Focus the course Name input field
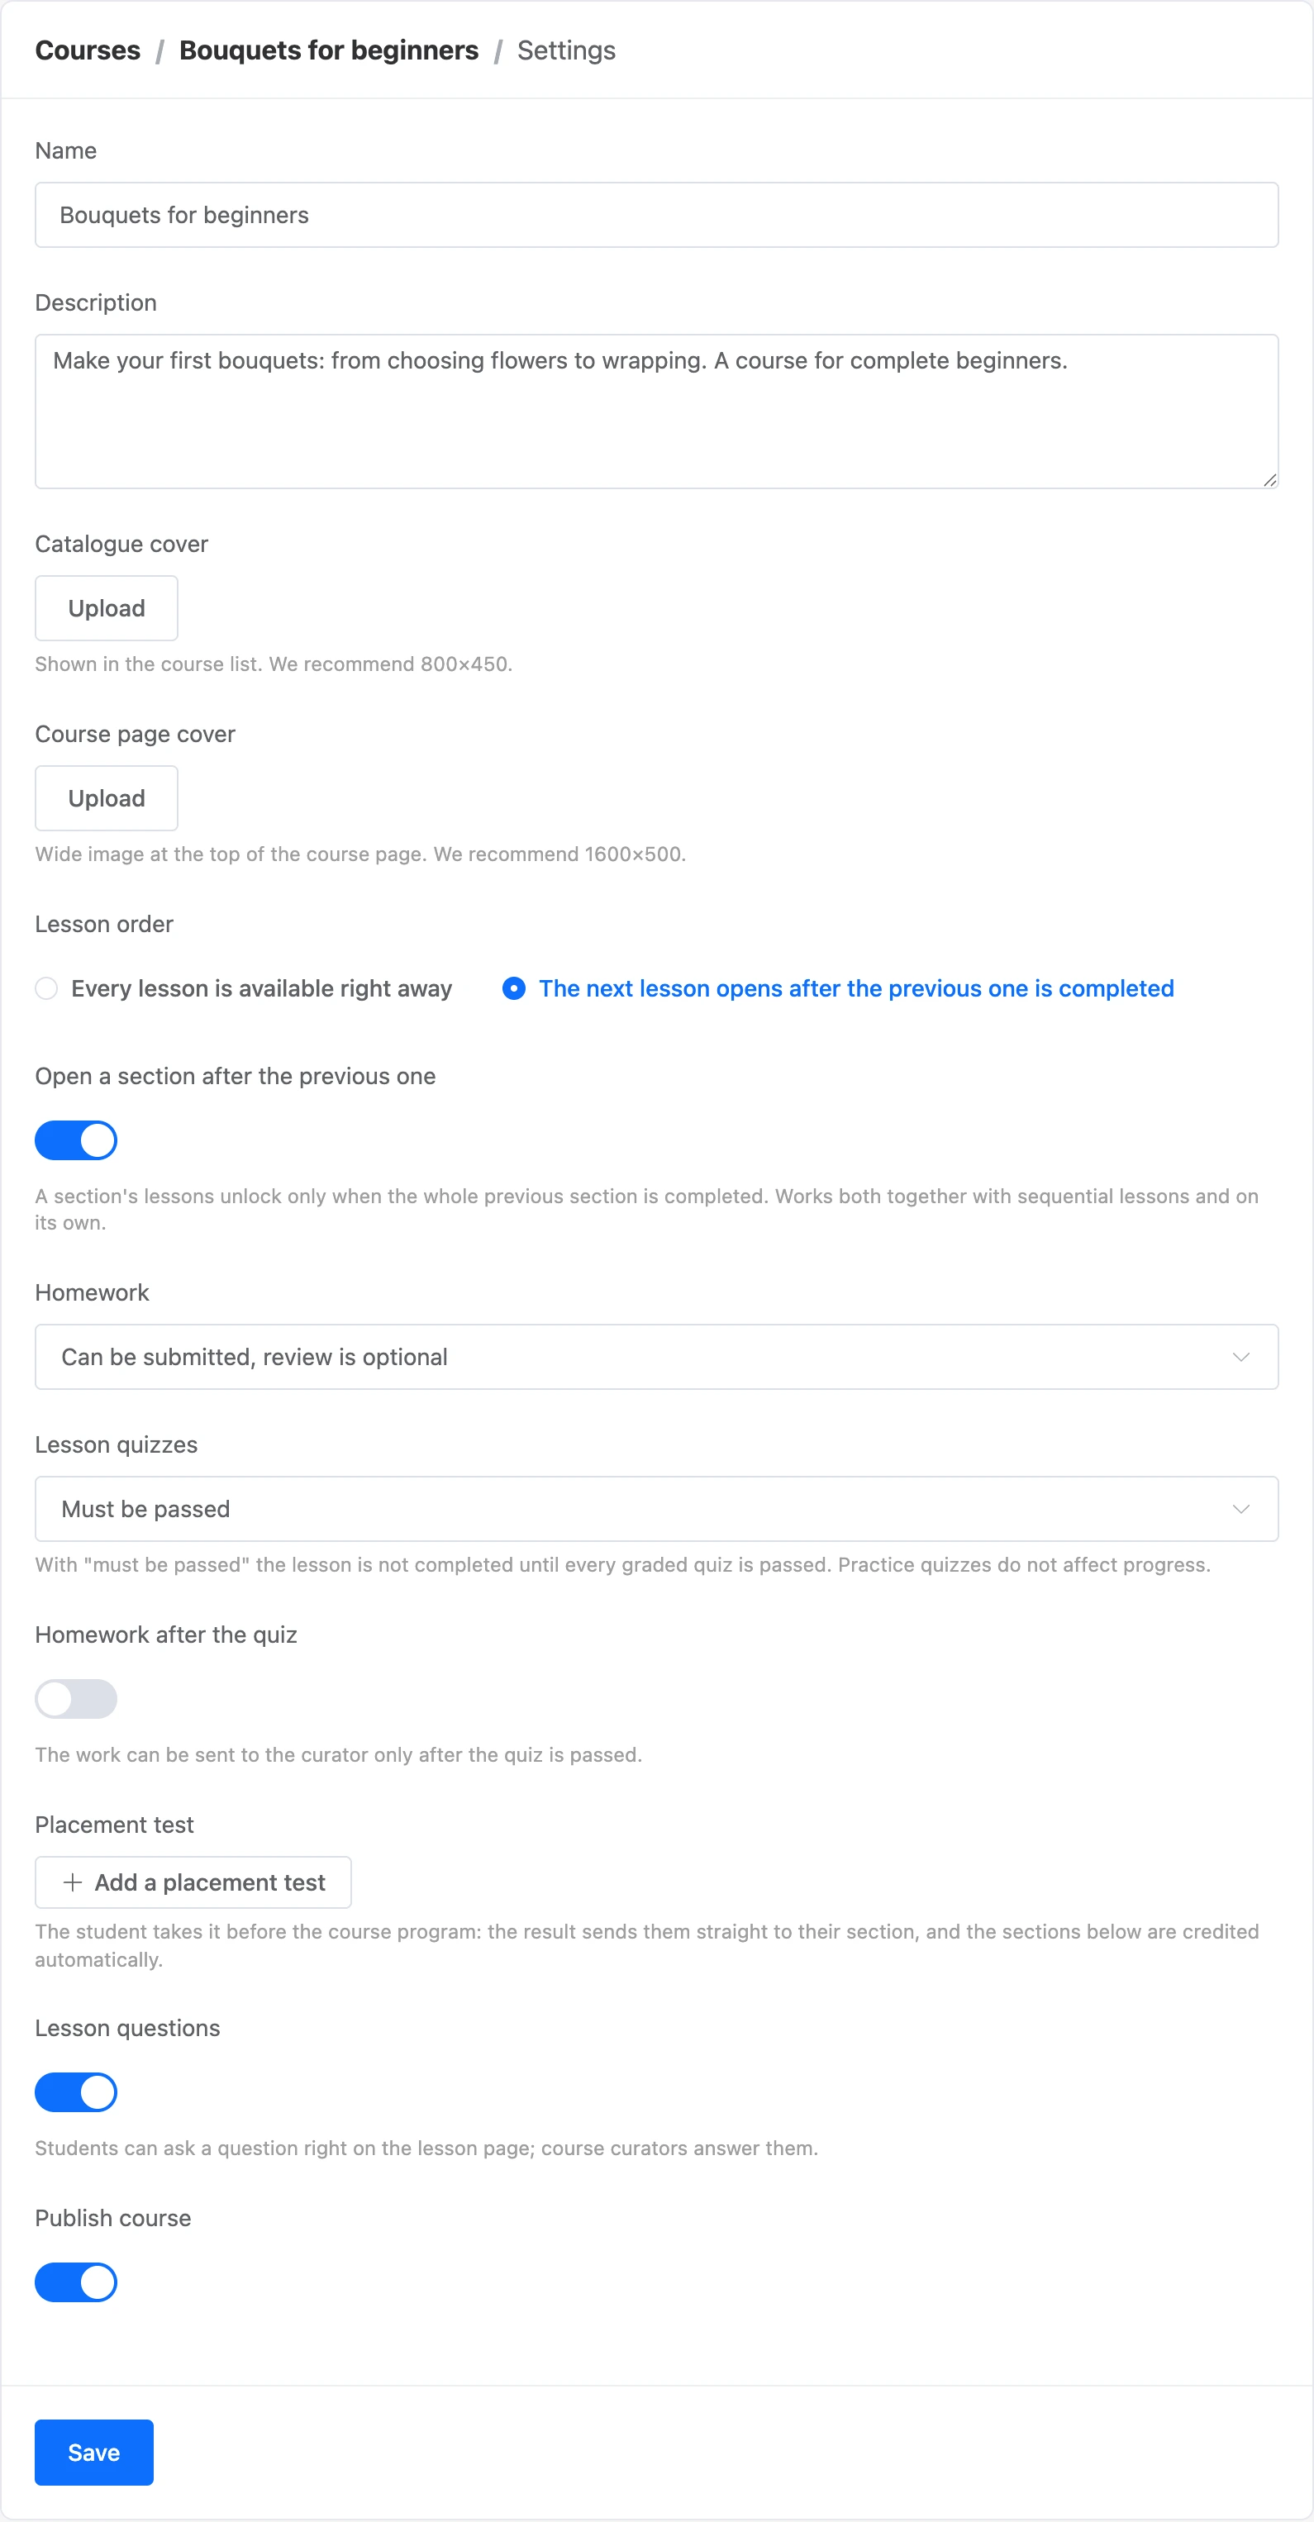This screenshot has height=2522, width=1314. point(657,214)
